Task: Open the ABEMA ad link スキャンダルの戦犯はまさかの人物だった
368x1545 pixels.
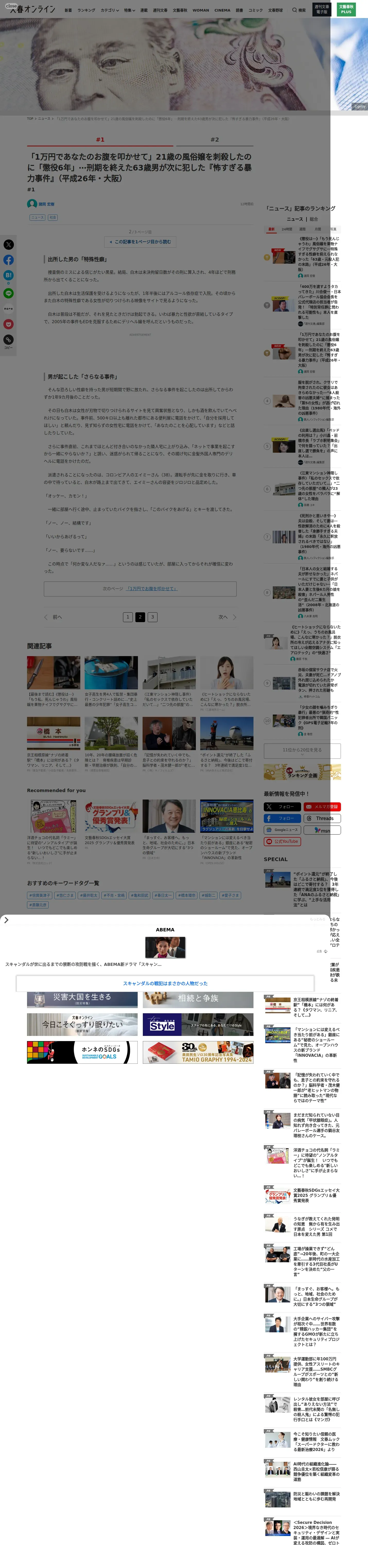Action: (x=165, y=984)
